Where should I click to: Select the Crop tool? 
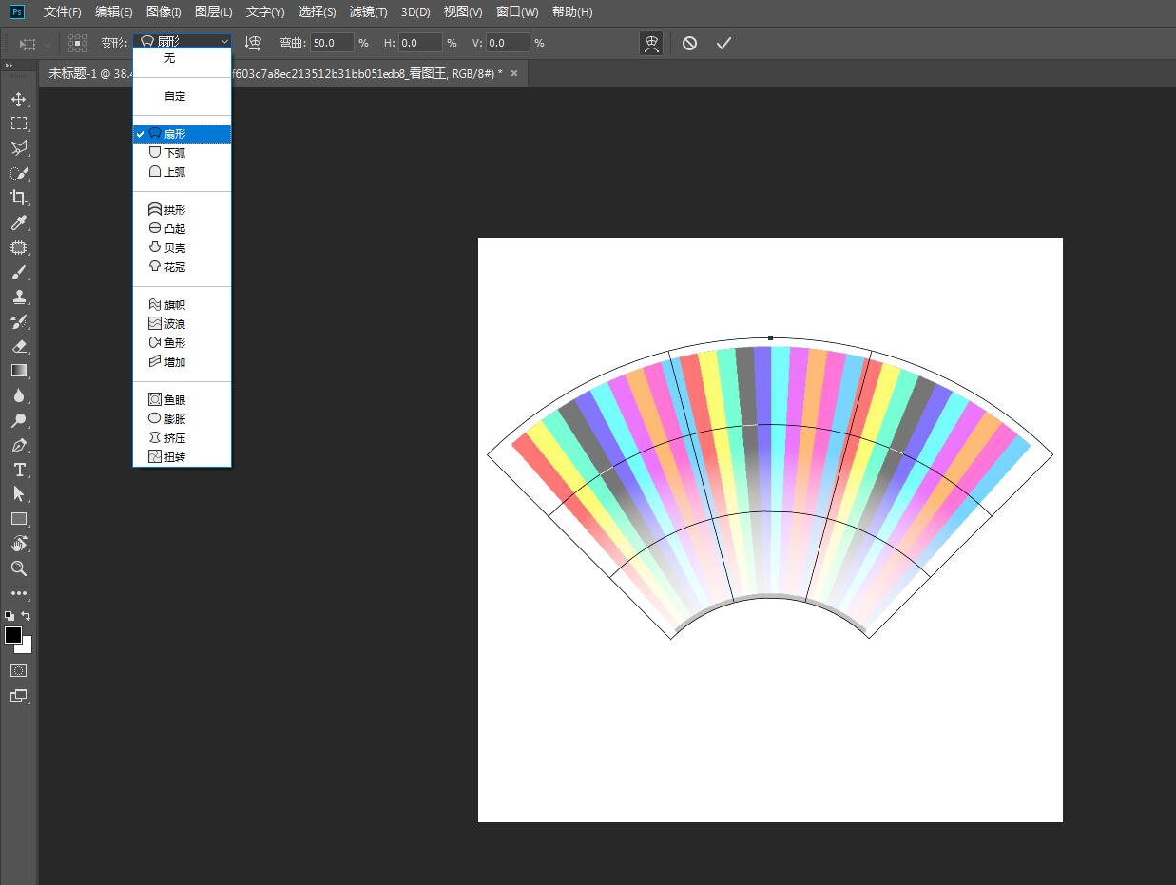point(18,198)
